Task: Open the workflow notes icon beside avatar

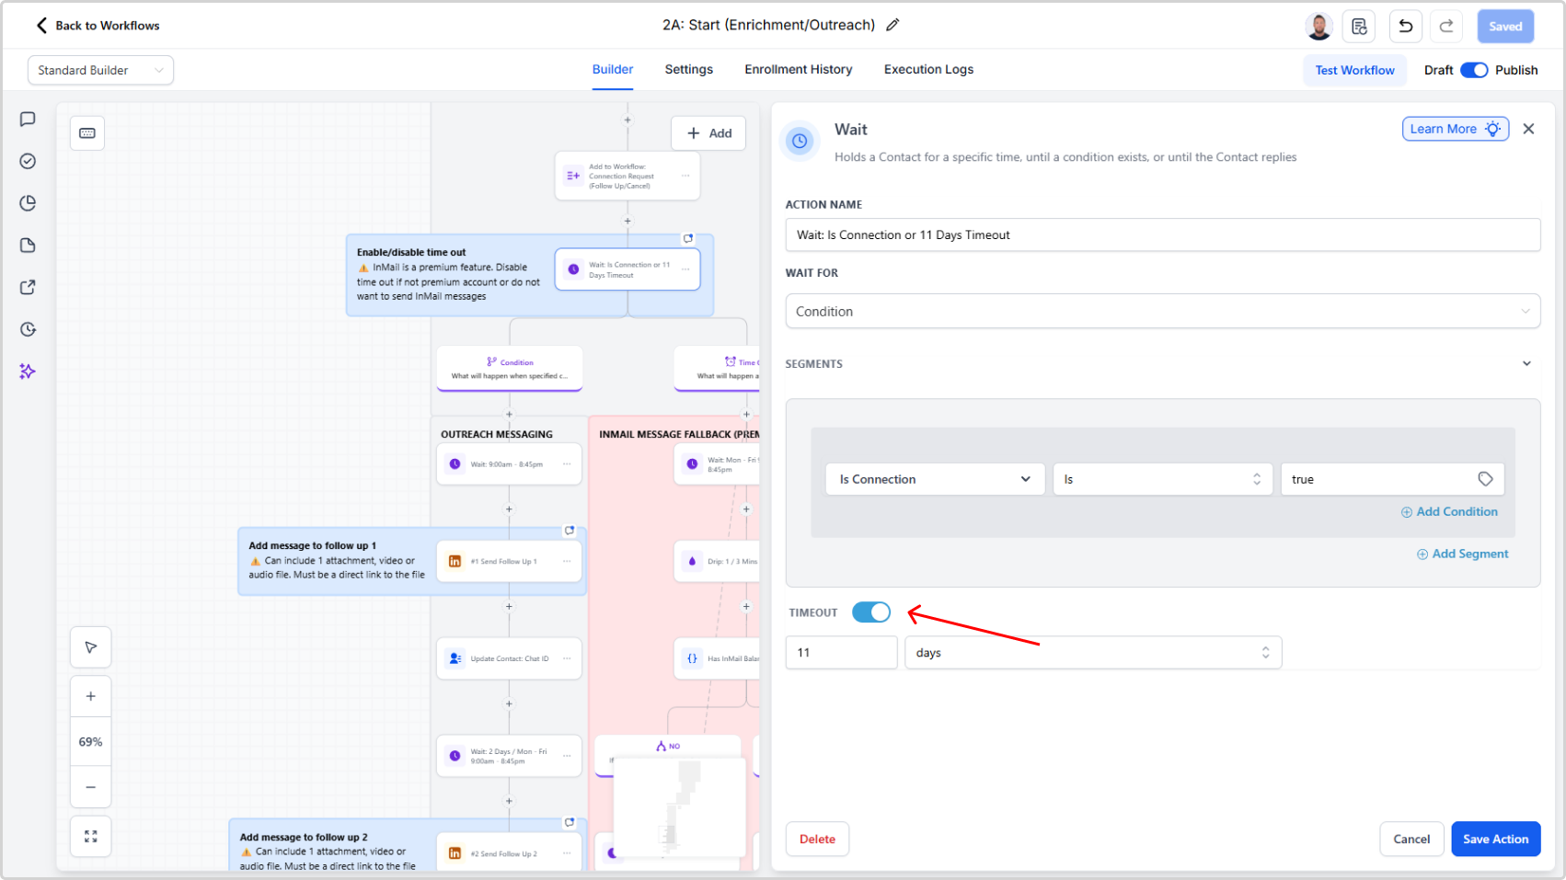Action: pyautogui.click(x=1359, y=27)
